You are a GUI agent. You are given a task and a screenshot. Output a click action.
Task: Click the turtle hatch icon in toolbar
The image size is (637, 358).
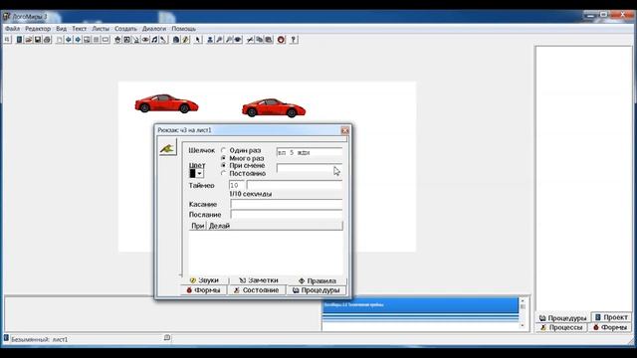pyautogui.click(x=117, y=40)
